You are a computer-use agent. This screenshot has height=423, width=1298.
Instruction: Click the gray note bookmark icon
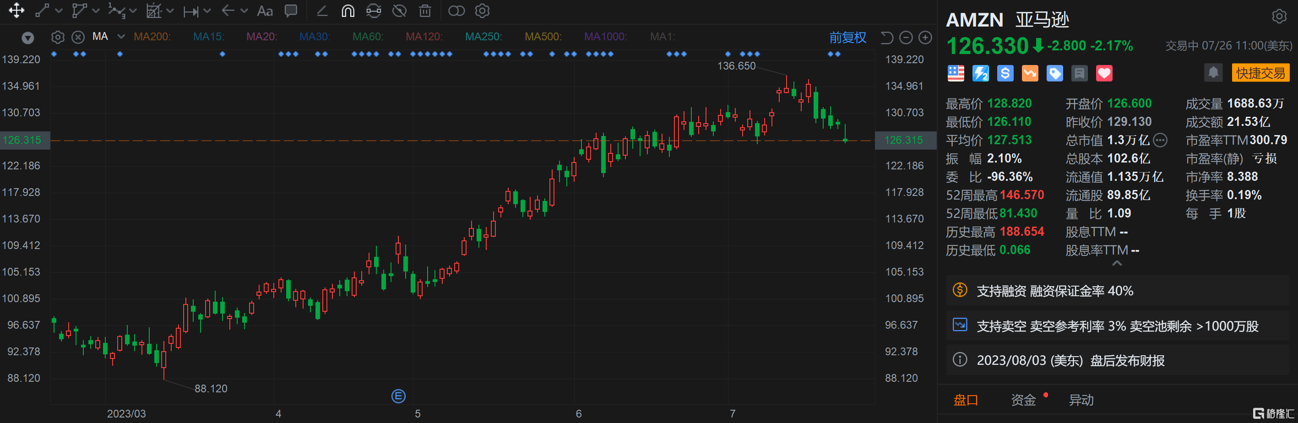(1079, 74)
